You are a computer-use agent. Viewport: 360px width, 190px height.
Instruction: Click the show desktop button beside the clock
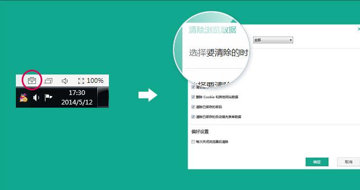[103, 97]
